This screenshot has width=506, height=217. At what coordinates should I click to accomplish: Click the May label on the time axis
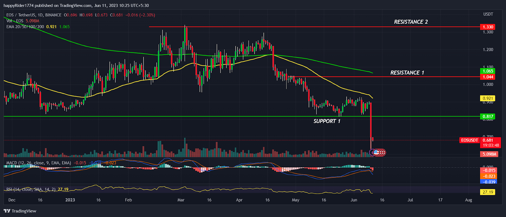tap(295, 200)
